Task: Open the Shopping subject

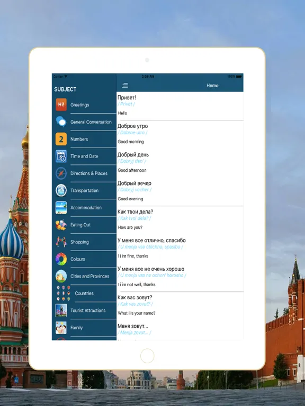Action: point(84,242)
